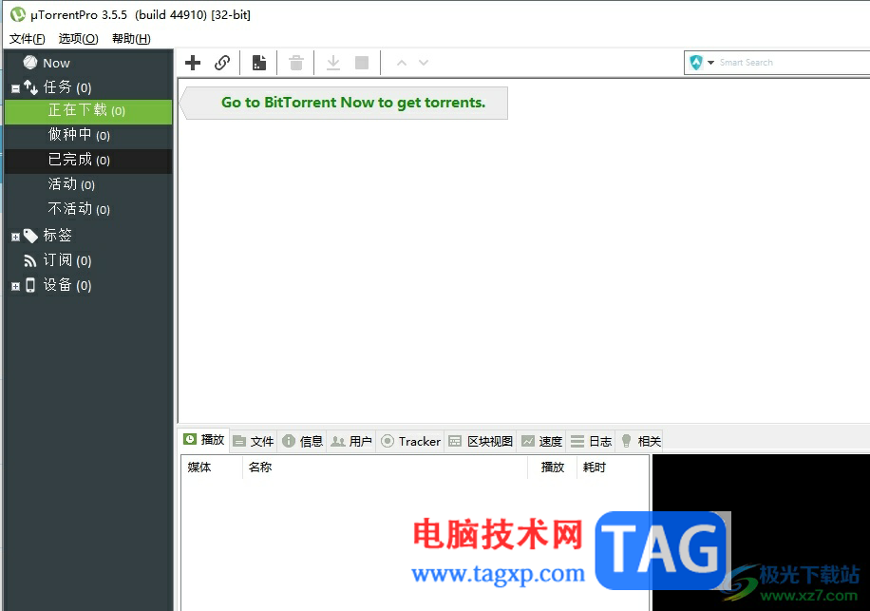The image size is (870, 611).
Task: Select 任务 (0) in the sidebar
Action: pos(67,87)
